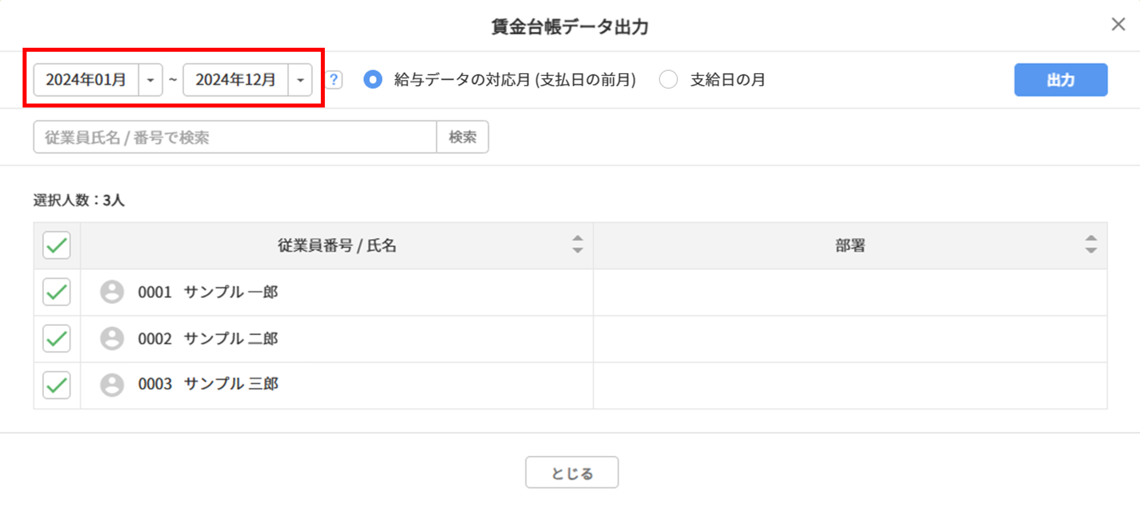Open the 2024年12月 end month dropdown arrow
Image resolution: width=1140 pixels, height=509 pixels.
pos(300,80)
